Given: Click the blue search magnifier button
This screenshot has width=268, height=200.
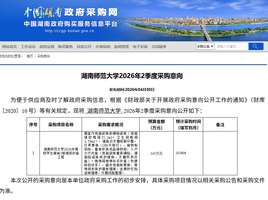Looking at the screenshot, I should point(256,46).
